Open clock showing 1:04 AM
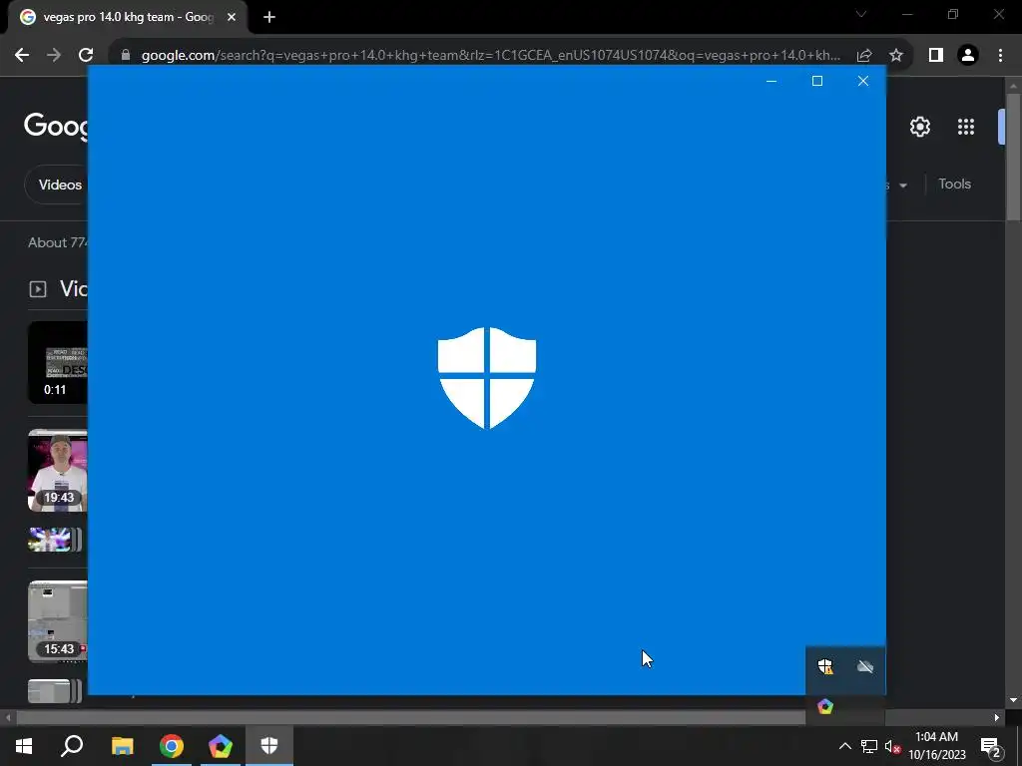Screen dimensions: 1022x766 [x=936, y=746]
